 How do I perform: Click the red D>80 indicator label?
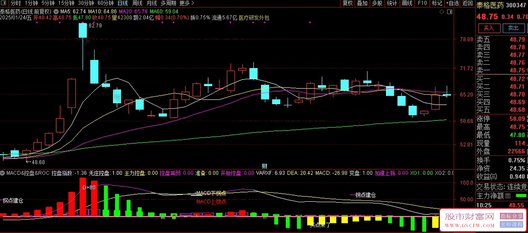click(89, 187)
